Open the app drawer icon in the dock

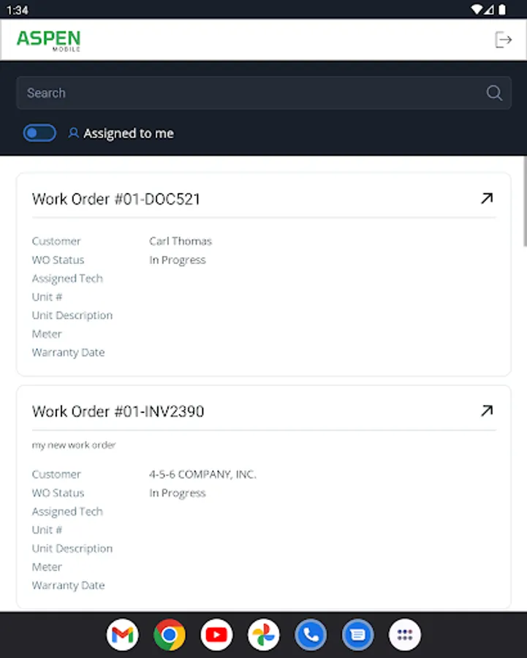[x=405, y=635]
